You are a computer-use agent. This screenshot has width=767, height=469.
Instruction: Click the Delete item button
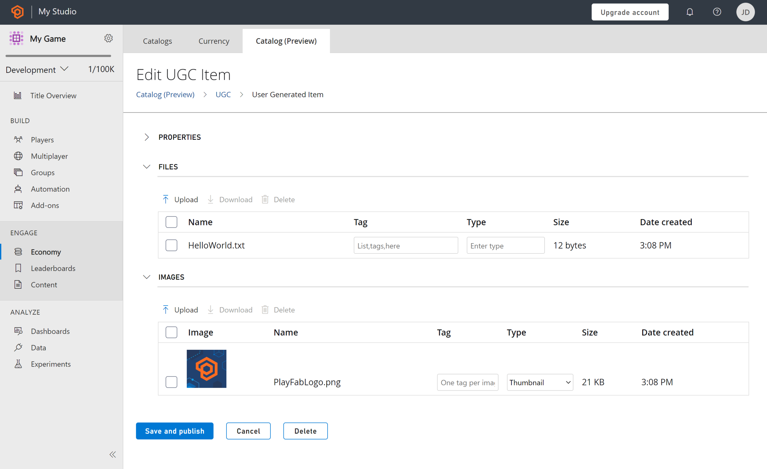305,431
